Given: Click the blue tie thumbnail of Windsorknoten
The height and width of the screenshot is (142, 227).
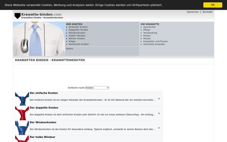Looking at the screenshot, I should click(x=22, y=128).
